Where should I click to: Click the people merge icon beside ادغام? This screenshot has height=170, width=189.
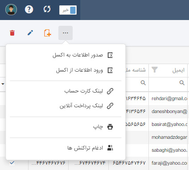(110, 148)
